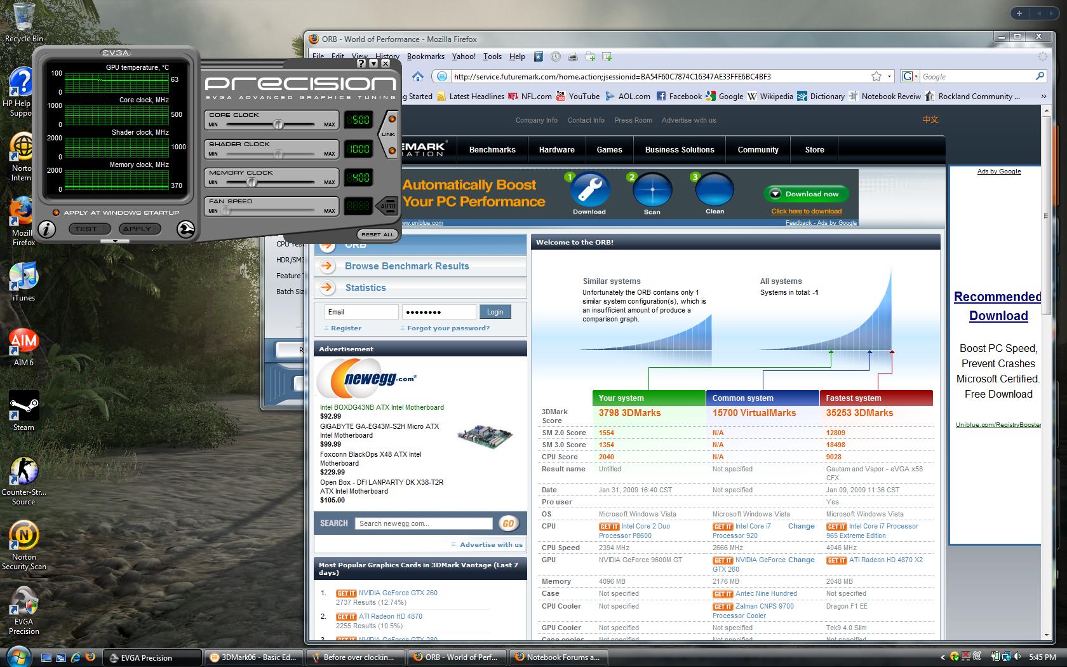Click the Print icon in Firefox toolbar
This screenshot has width=1067, height=667.
[x=573, y=57]
